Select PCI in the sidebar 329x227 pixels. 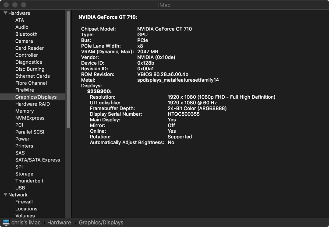[19, 125]
